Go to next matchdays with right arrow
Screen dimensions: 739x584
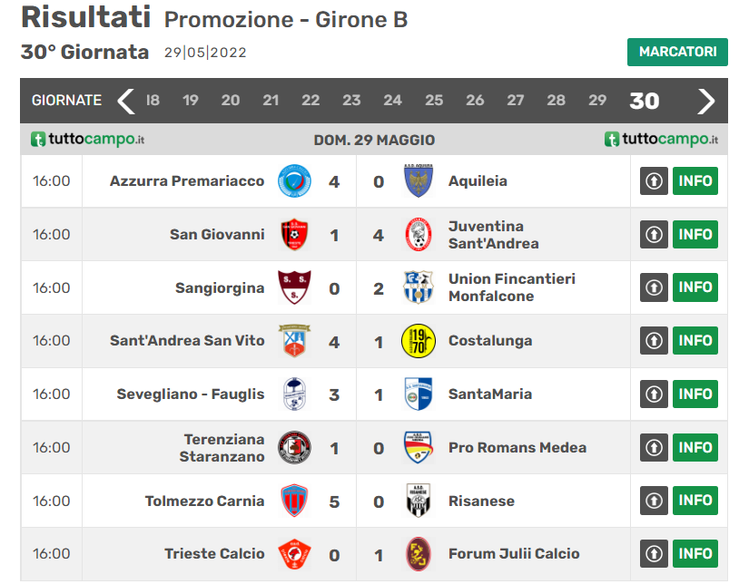pos(706,101)
